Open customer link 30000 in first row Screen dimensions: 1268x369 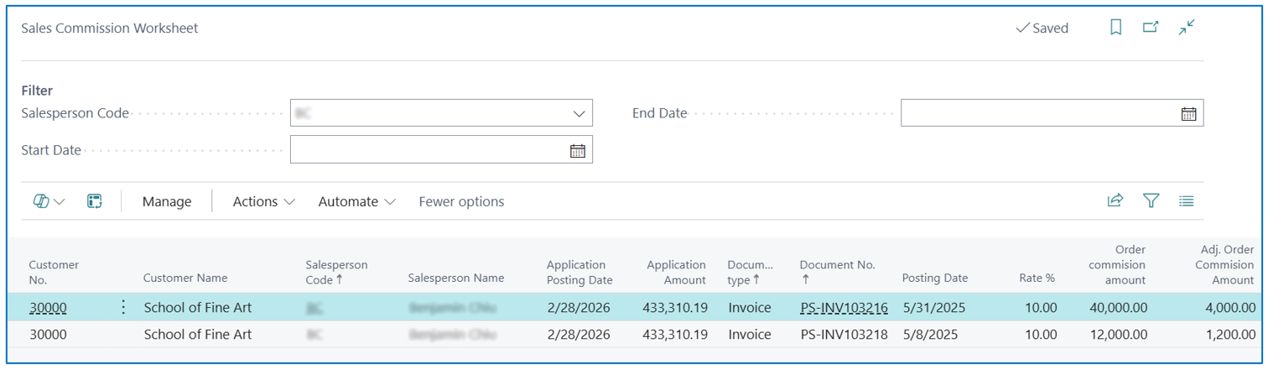click(48, 308)
